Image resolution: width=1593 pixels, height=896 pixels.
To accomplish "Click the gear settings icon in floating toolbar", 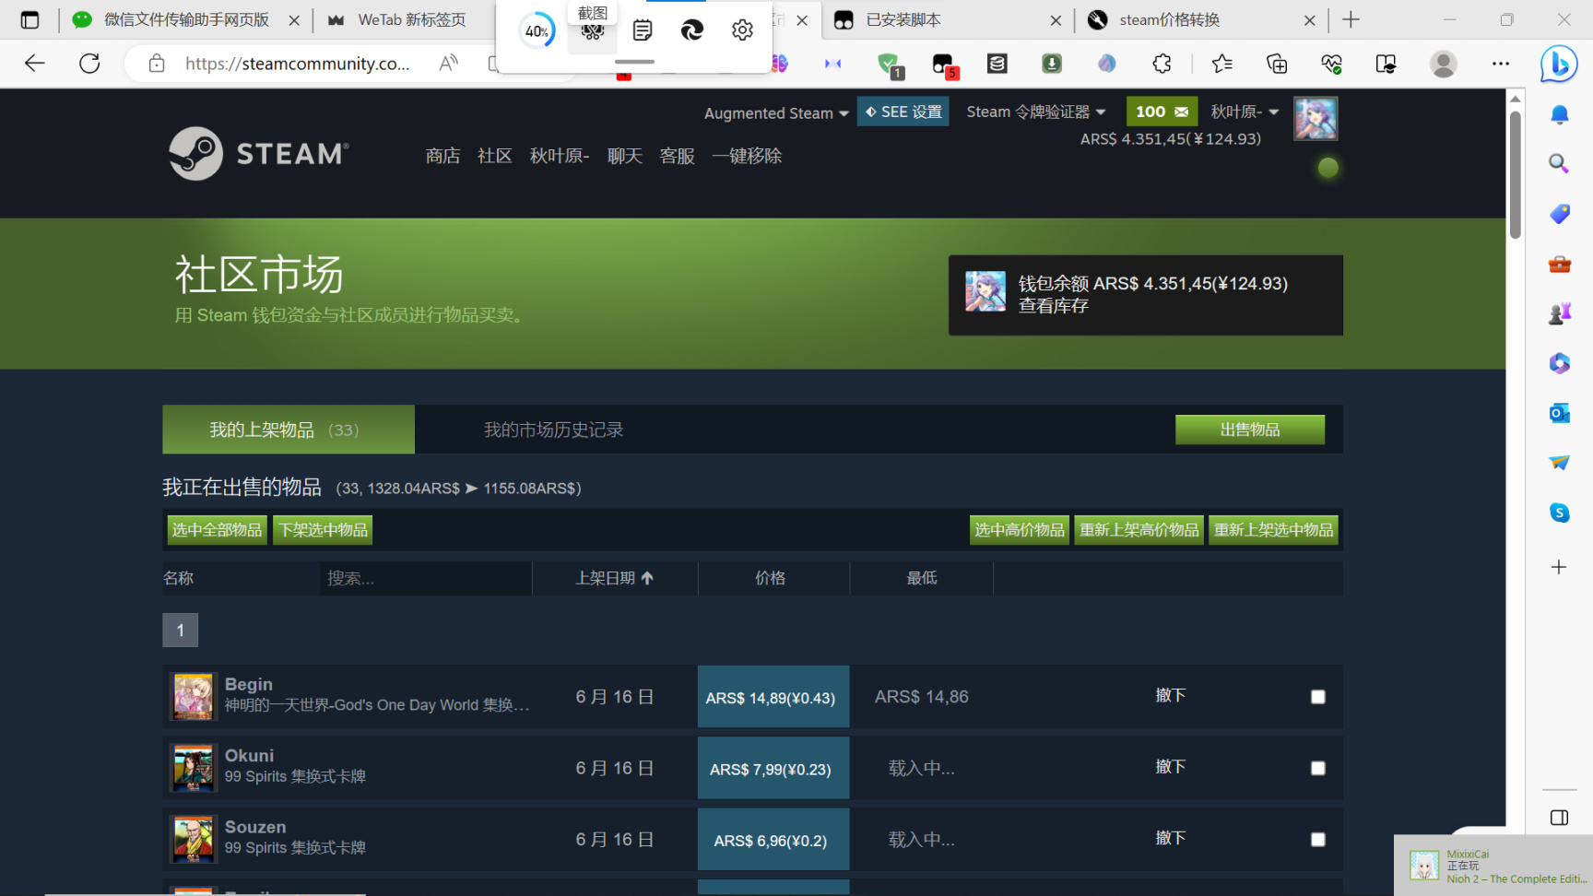I will point(742,30).
